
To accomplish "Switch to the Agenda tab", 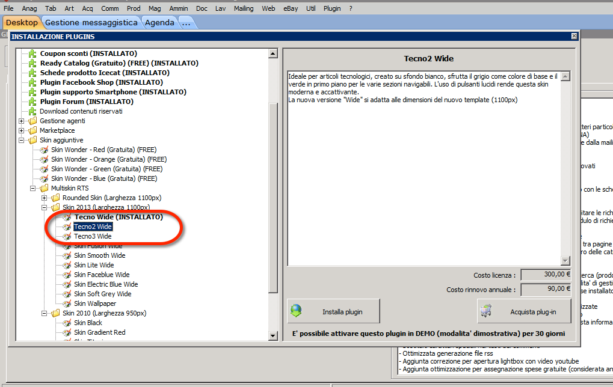I will (x=159, y=23).
